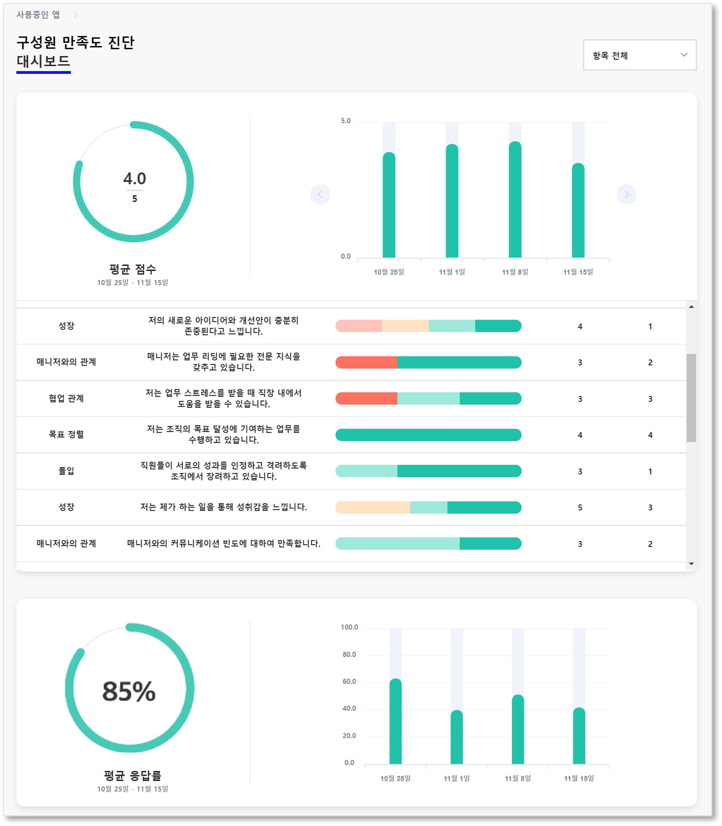Click the 구성원 만족도 진단 page title
The width and height of the screenshot is (722, 826).
[x=75, y=42]
